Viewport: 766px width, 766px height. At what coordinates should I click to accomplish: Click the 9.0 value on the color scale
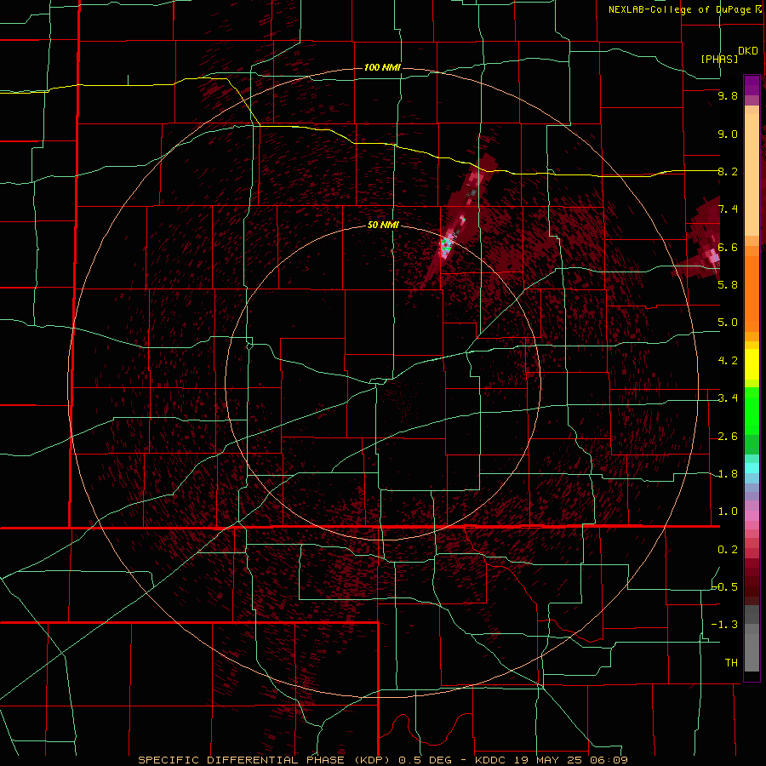(x=728, y=134)
